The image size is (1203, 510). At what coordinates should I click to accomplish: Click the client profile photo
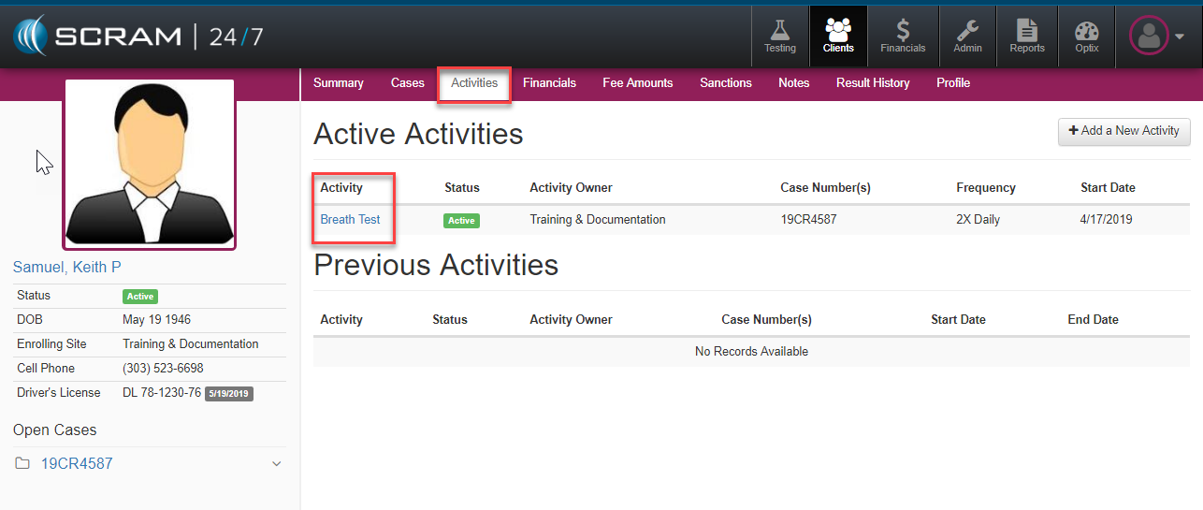(x=149, y=165)
